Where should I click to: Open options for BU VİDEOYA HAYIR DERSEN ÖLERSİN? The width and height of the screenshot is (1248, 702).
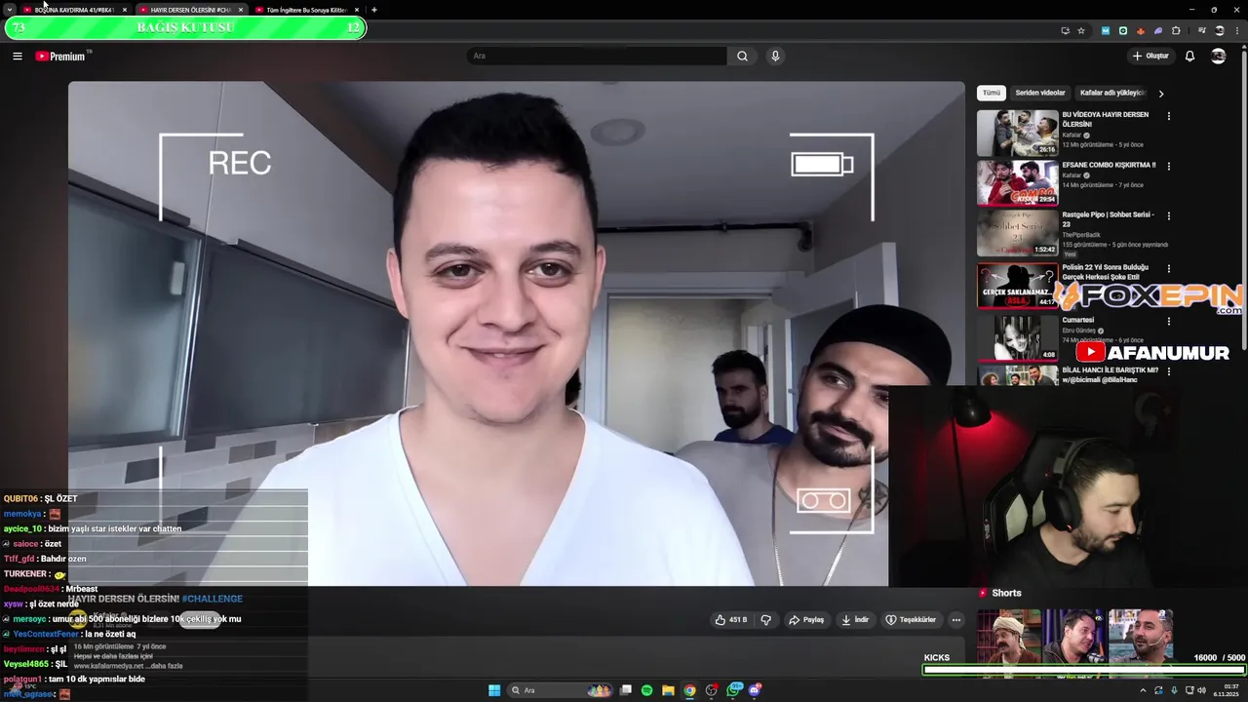(1169, 116)
